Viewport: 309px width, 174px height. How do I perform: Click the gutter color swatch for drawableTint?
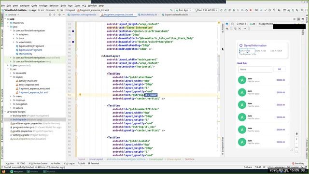tap(73, 42)
